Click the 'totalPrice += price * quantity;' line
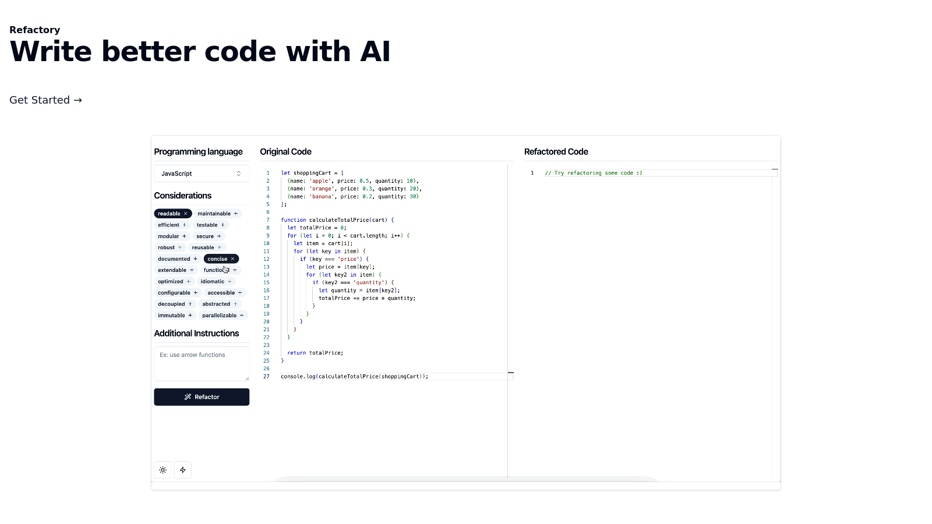The width and height of the screenshot is (932, 524). (x=367, y=298)
